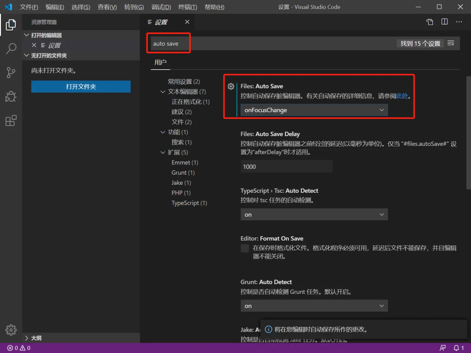
Task: Open the 选择(S) menu
Action: pyautogui.click(x=81, y=7)
